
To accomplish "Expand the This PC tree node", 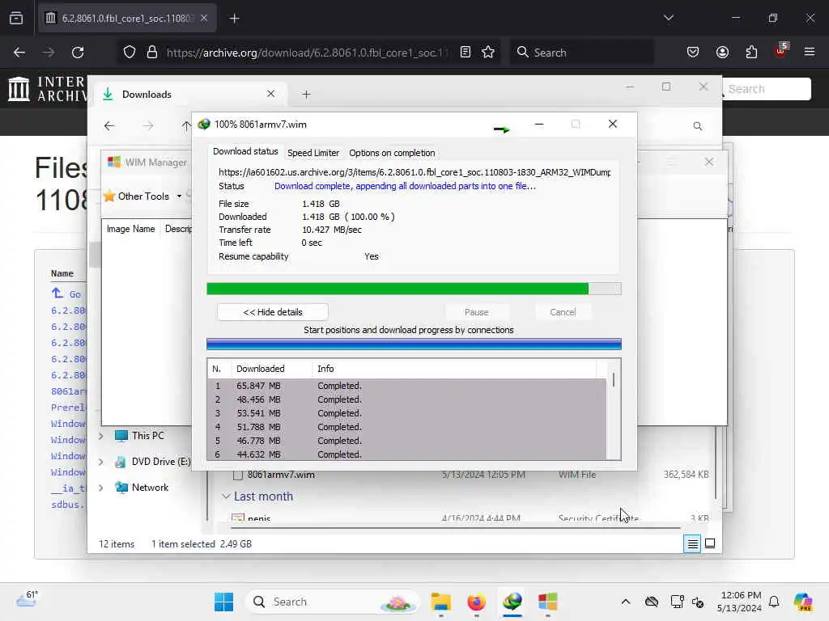I will point(101,436).
